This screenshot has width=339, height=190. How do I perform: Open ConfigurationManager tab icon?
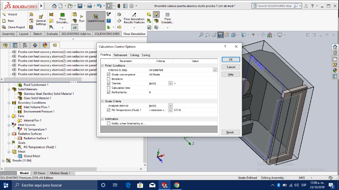[25, 45]
